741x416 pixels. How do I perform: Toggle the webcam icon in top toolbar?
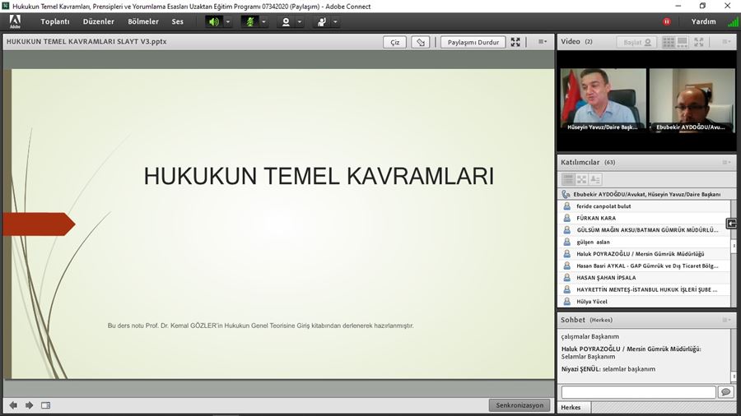point(286,21)
